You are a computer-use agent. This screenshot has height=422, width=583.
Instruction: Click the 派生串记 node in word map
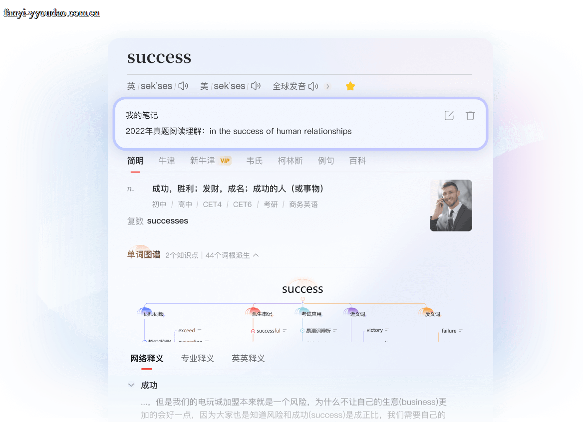(x=262, y=314)
